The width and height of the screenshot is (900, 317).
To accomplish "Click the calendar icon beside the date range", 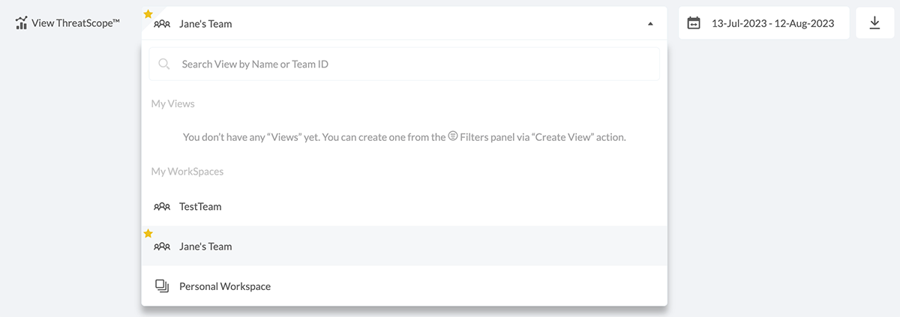I will (694, 23).
